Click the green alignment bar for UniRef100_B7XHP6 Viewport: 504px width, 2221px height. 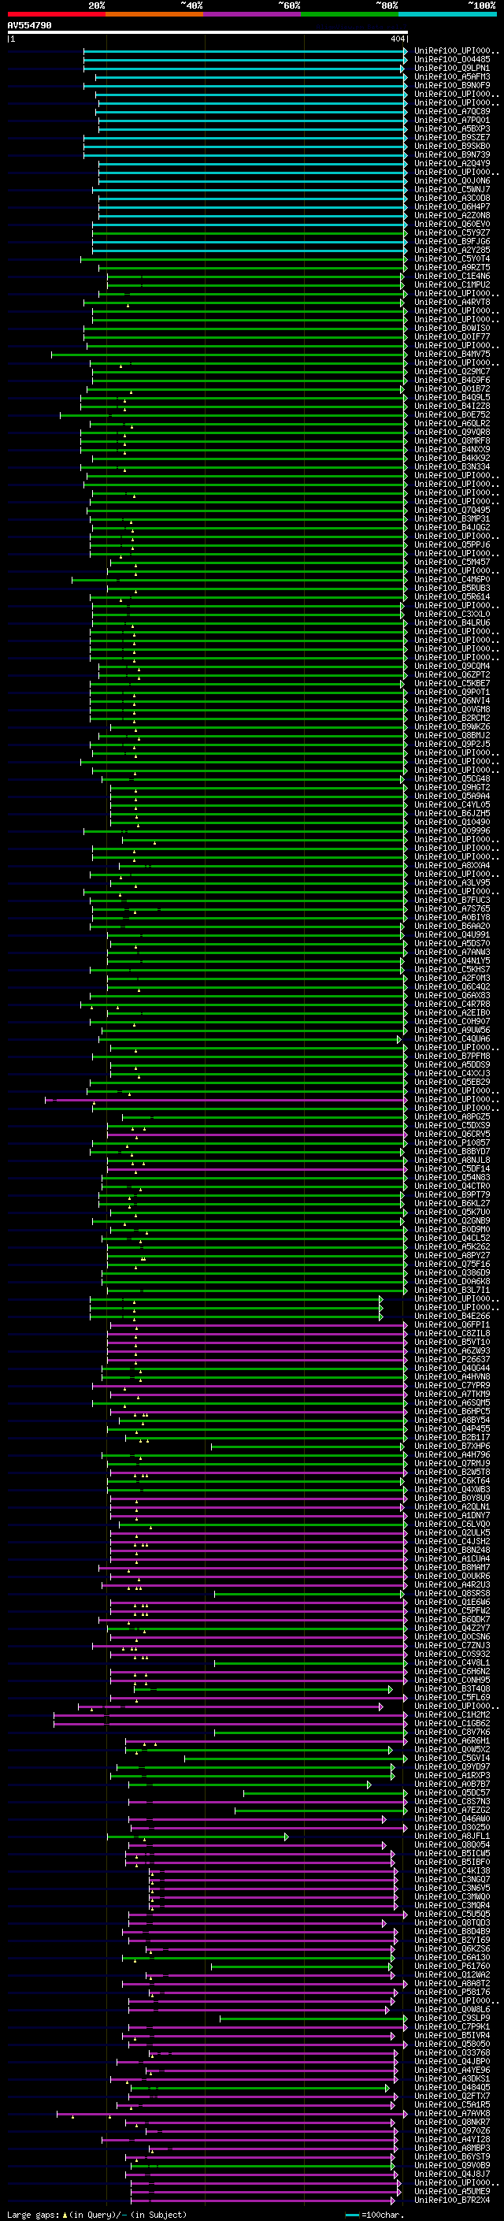pos(309,1446)
